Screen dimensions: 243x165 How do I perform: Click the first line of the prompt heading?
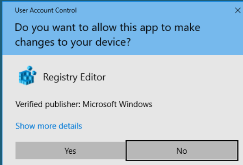click(x=108, y=28)
